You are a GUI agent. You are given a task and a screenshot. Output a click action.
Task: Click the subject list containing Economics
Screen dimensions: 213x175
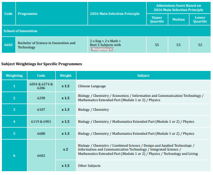[x=143, y=98]
